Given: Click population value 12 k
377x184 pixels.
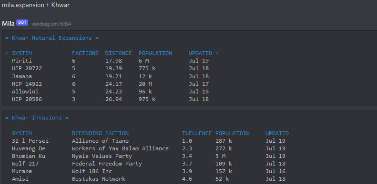Looking at the screenshot, I should [145, 76].
